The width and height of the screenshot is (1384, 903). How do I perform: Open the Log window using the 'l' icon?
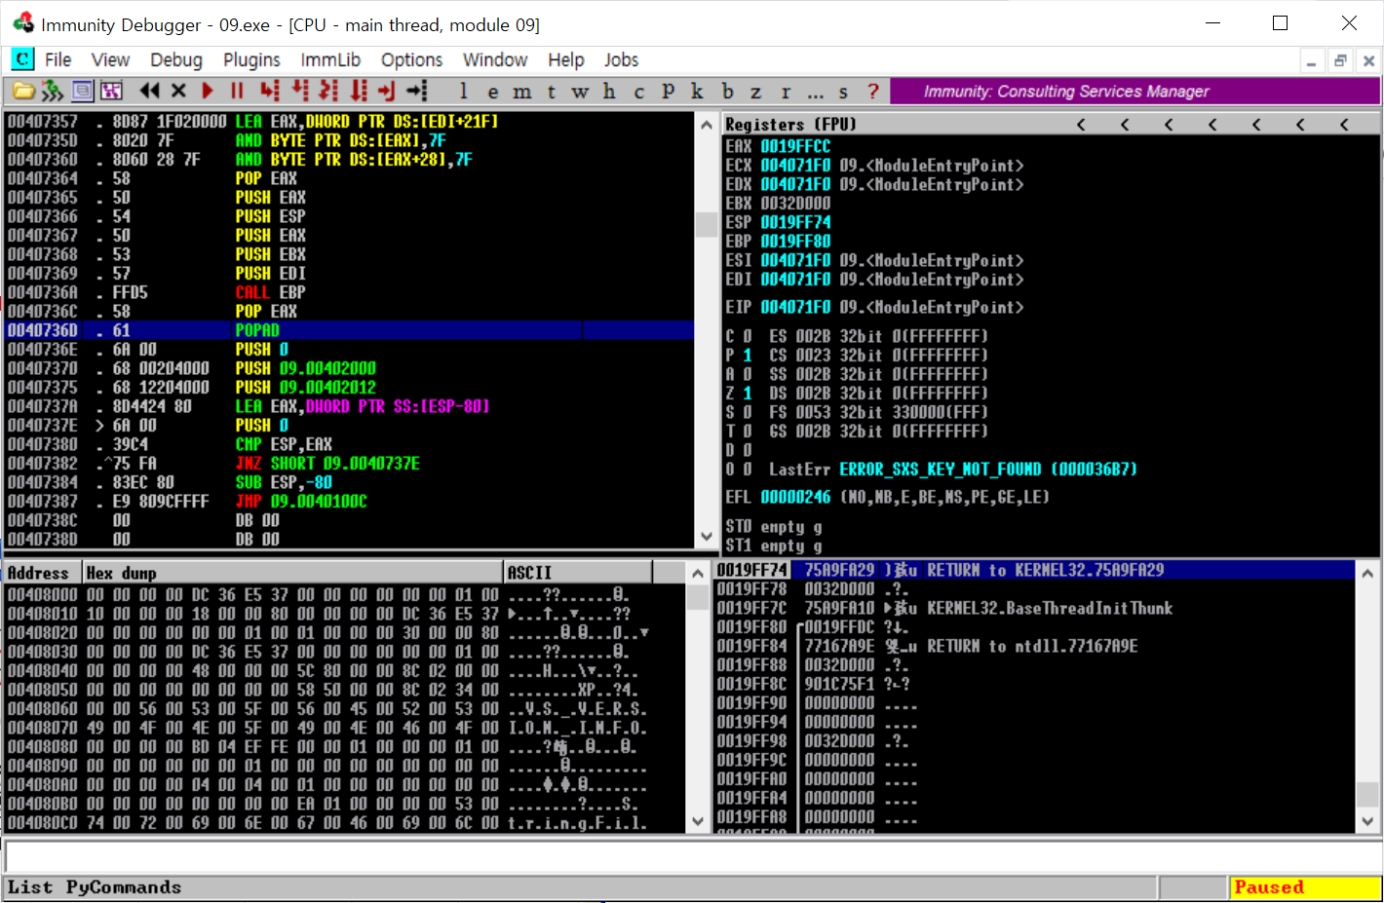pyautogui.click(x=463, y=92)
